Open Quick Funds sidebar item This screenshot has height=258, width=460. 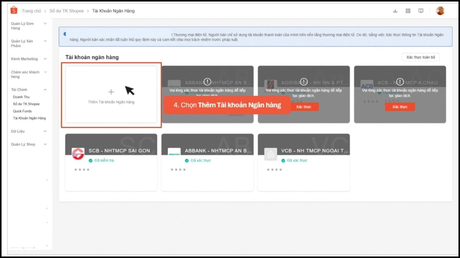[22, 111]
